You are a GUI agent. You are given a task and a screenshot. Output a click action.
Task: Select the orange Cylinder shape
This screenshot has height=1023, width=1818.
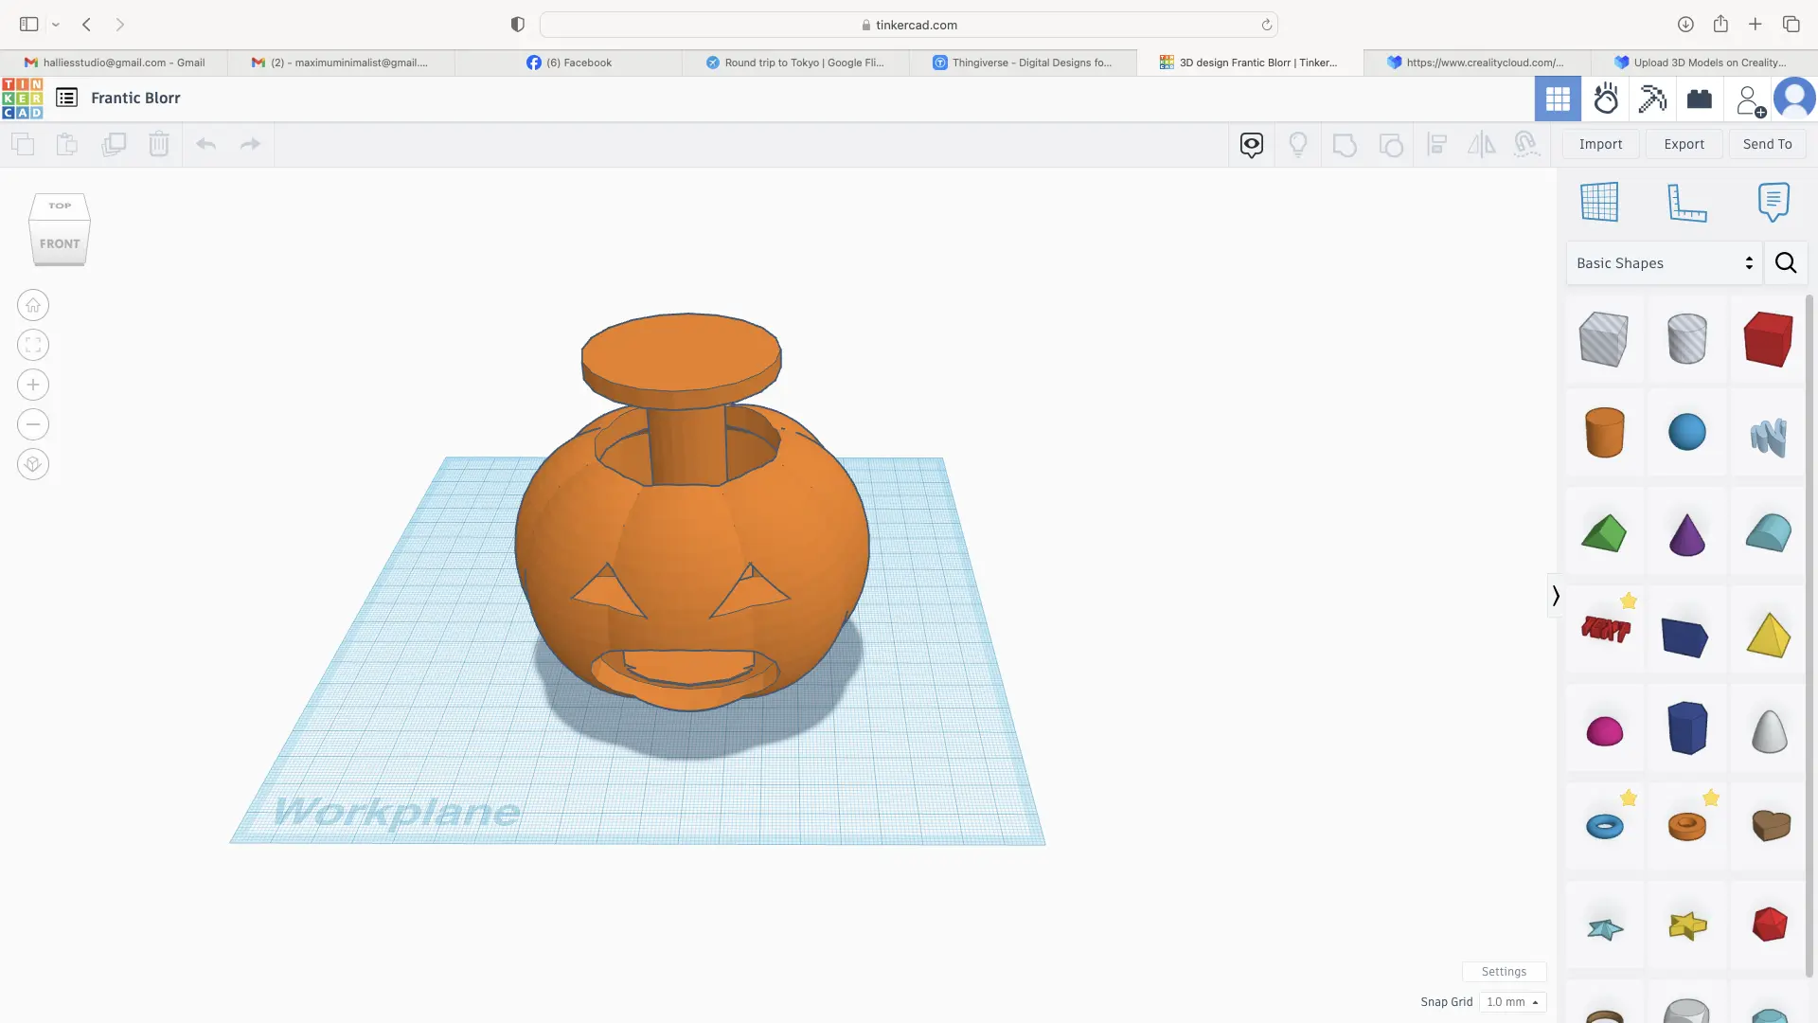[x=1604, y=433]
